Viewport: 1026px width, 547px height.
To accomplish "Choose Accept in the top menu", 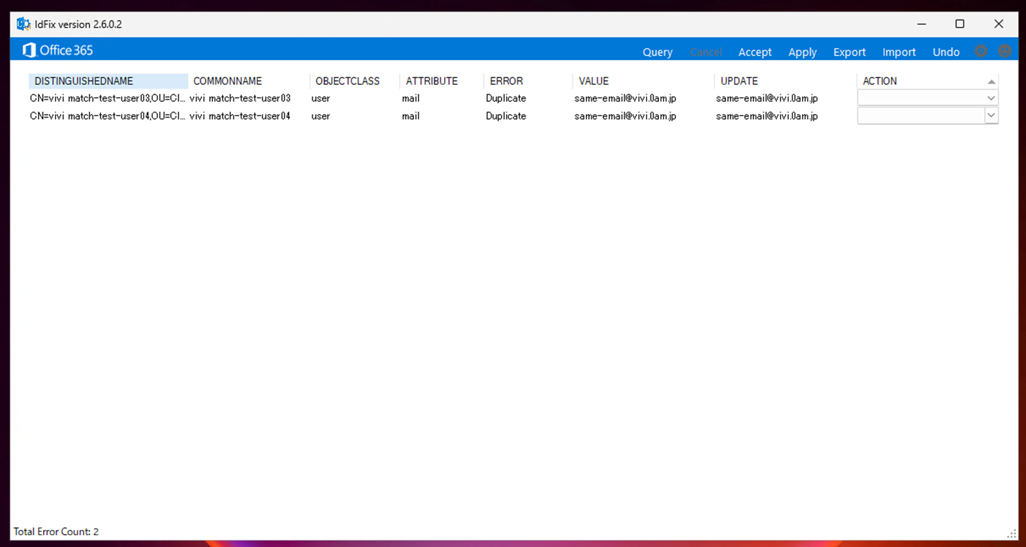I will tap(754, 52).
